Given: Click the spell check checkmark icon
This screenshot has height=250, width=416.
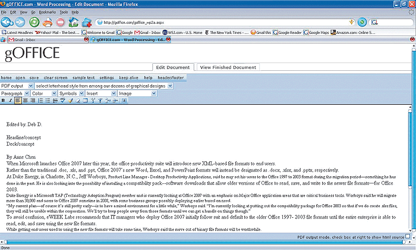Looking at the screenshot, I should coord(62,101).
